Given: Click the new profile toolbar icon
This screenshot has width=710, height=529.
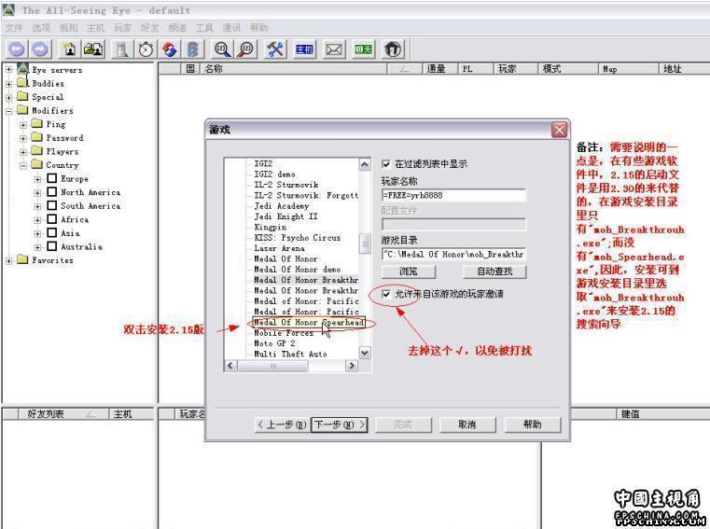Looking at the screenshot, I should [70, 49].
